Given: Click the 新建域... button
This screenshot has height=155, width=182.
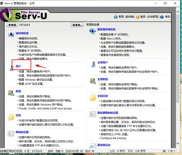Looking at the screenshot, I should pos(77,25).
